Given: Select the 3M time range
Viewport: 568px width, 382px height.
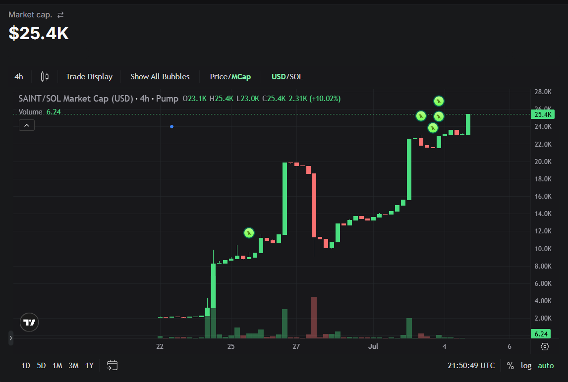Looking at the screenshot, I should coord(73,366).
